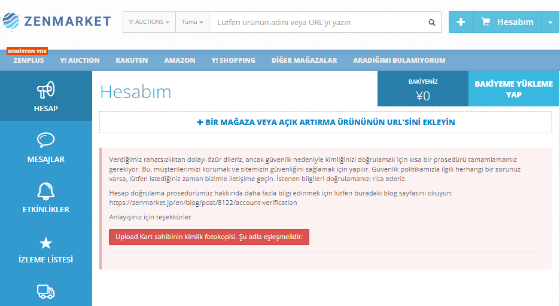The width and height of the screenshot is (560, 306).
Task: Click the HESAP sidebar label
Action: click(45, 108)
